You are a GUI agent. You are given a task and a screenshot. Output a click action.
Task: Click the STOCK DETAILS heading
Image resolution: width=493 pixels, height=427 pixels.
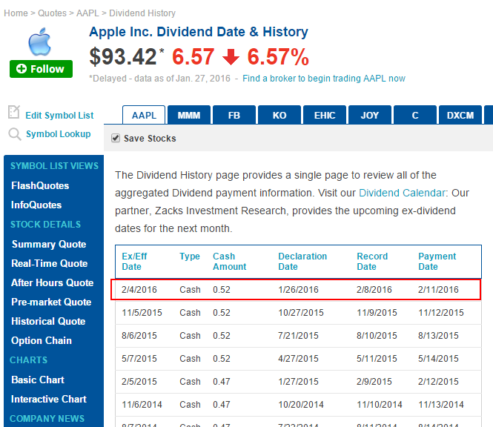(x=45, y=224)
